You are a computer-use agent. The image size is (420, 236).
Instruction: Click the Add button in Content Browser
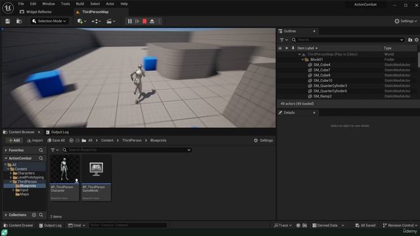click(14, 140)
